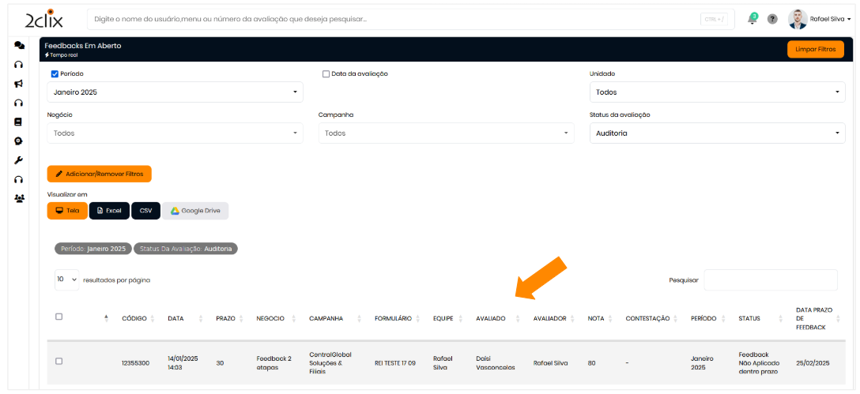Image resolution: width=860 pixels, height=394 pixels.
Task: Open the Status da avaliação dropdown
Action: [717, 133]
